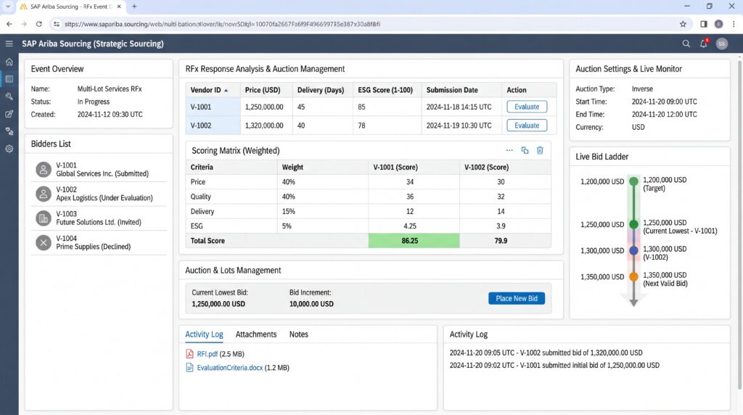Click the V-1003 Future Solutions company icon
The image size is (743, 415).
(x=44, y=218)
